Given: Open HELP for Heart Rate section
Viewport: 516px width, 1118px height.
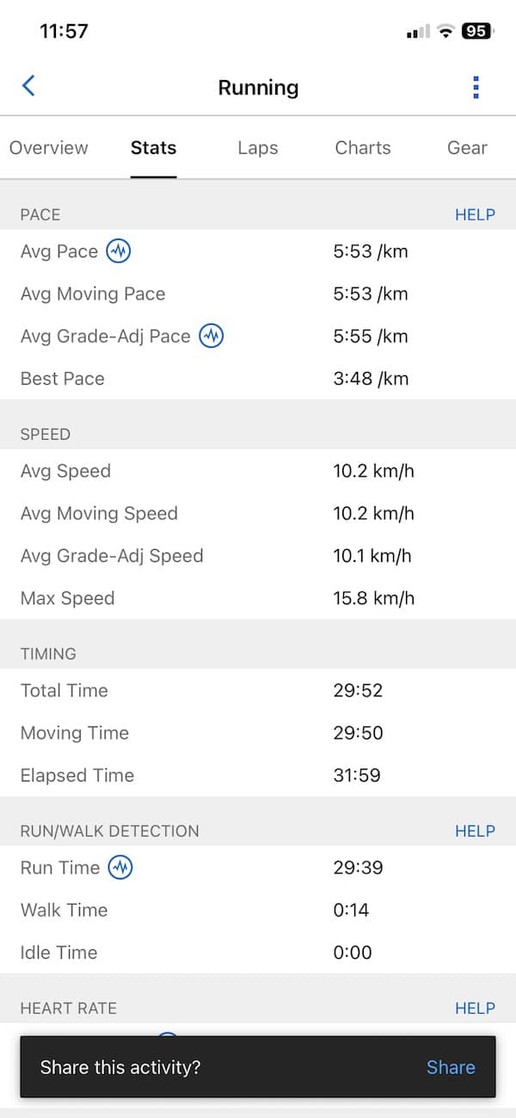Looking at the screenshot, I should coord(475,1008).
